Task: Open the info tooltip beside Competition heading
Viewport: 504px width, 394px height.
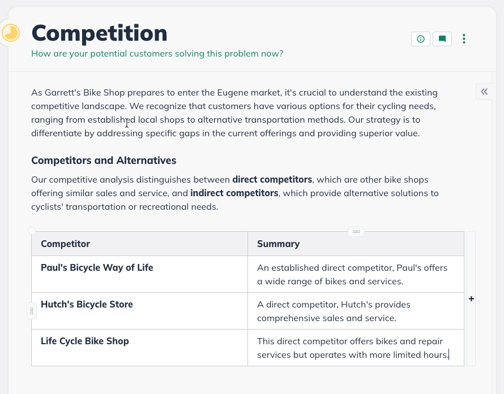Action: (420, 39)
